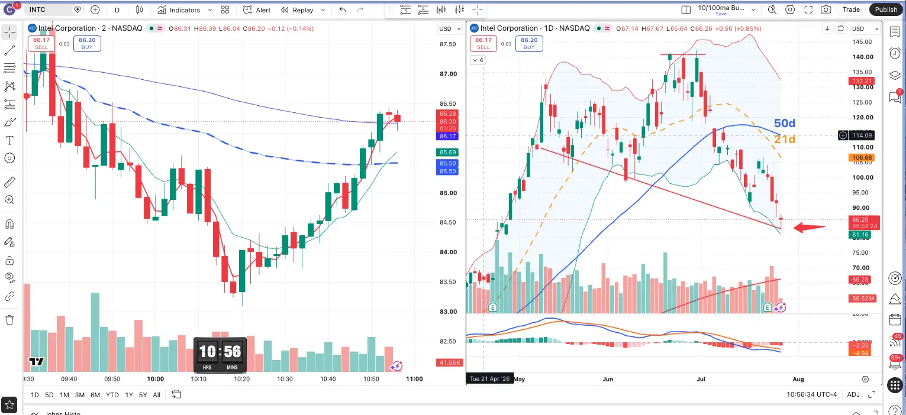Screen dimensions: 906x415
Task: Open chart settings hexagon icon
Action: pos(790,9)
